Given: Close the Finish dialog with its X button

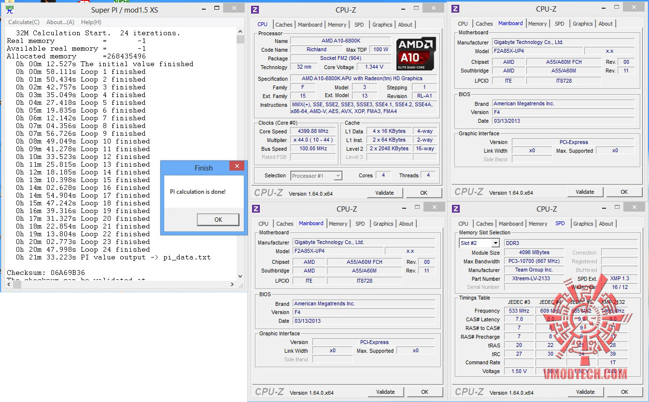Looking at the screenshot, I should point(237,166).
